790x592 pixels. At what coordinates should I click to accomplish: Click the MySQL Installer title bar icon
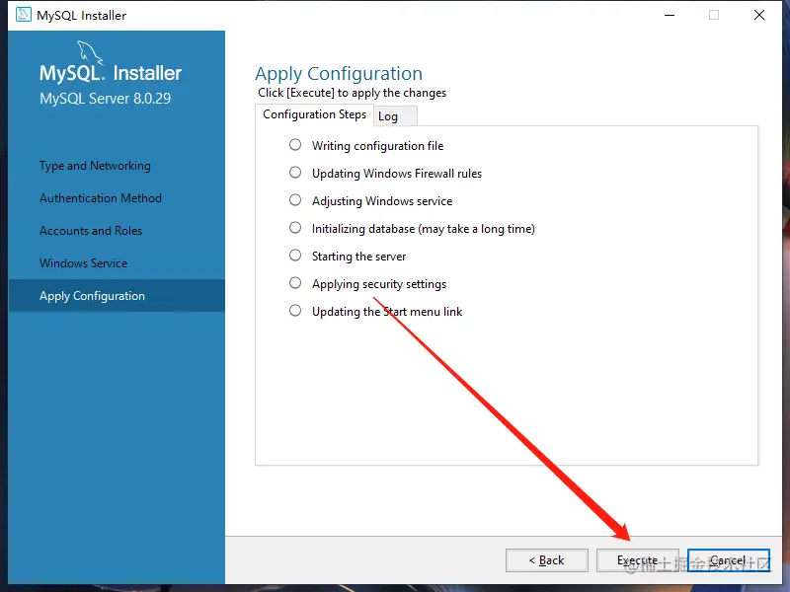coord(23,15)
